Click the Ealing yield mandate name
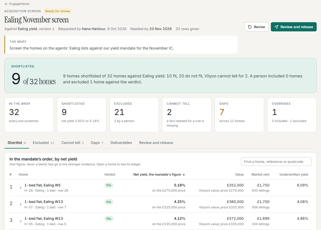 pyautogui.click(x=27, y=29)
